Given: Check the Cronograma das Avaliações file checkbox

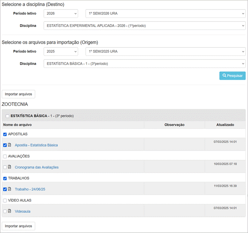Looking at the screenshot, I should pyautogui.click(x=5, y=167).
